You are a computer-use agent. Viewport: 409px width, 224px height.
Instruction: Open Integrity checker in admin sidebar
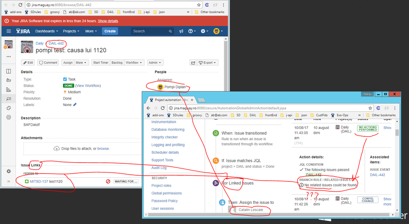point(164,137)
